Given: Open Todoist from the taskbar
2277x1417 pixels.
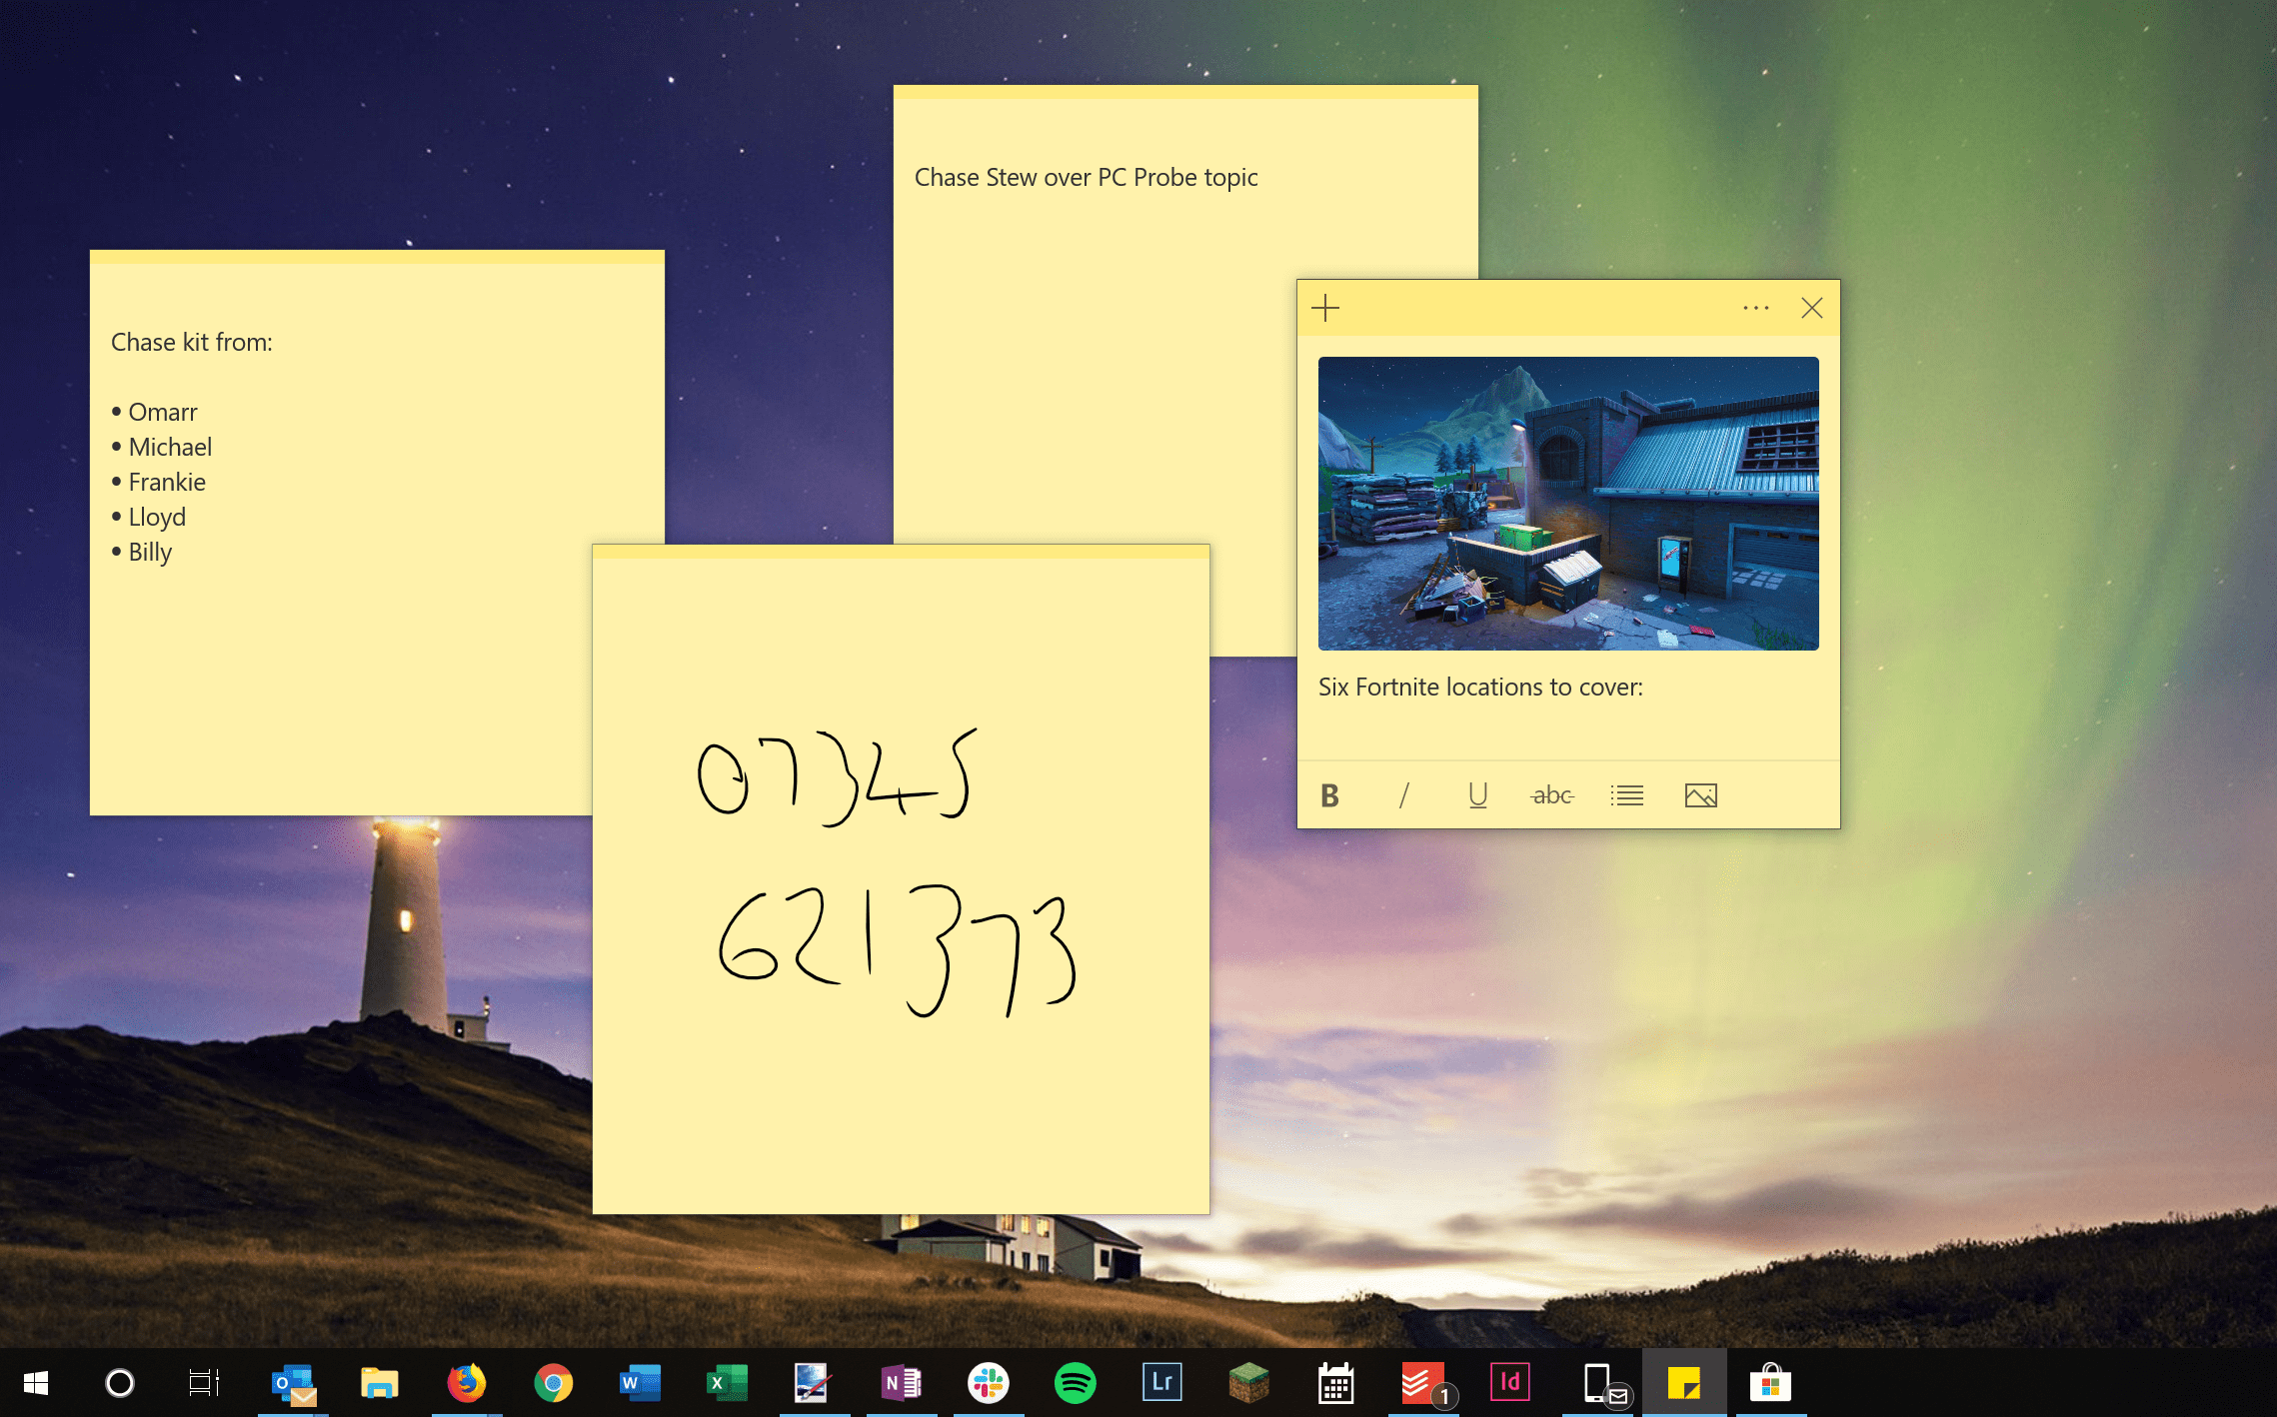Looking at the screenshot, I should [1422, 1383].
